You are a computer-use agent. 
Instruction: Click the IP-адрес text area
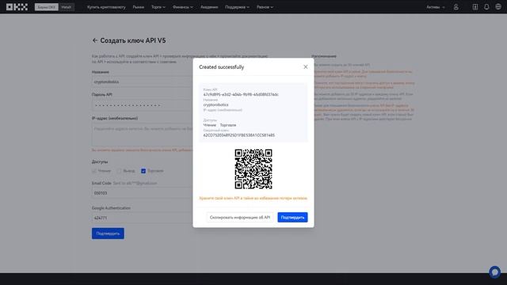tap(143, 134)
